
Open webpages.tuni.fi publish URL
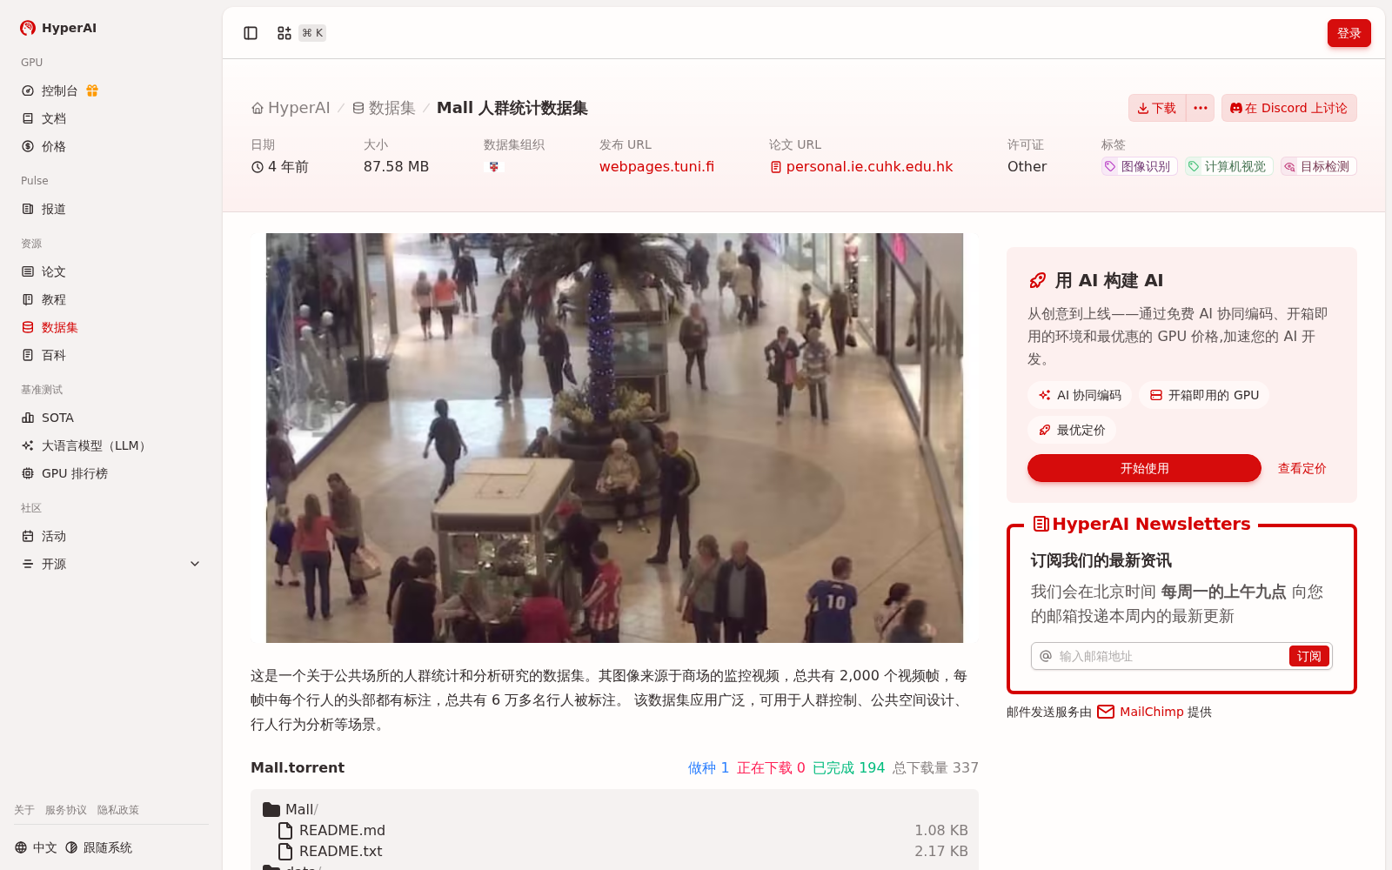657,166
